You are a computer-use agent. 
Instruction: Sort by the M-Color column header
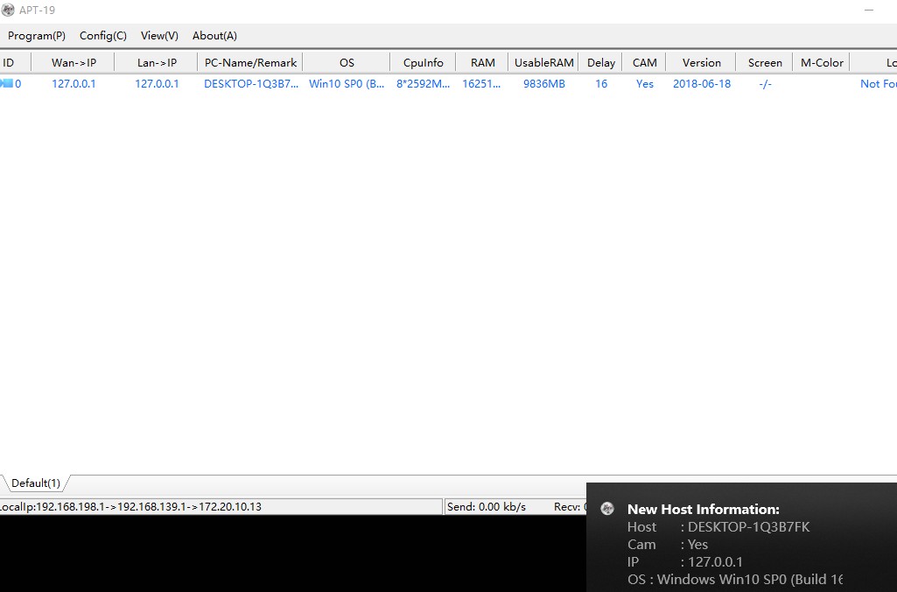(x=822, y=62)
